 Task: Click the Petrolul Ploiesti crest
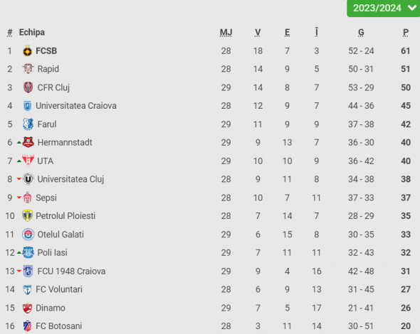click(x=27, y=216)
